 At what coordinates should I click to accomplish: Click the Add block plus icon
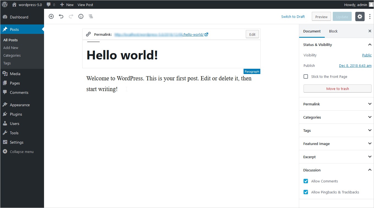coord(51,17)
